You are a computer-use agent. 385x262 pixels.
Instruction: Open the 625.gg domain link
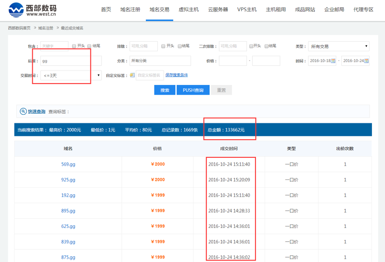tap(68, 226)
